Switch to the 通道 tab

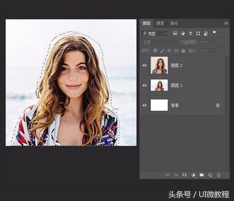coord(160,23)
